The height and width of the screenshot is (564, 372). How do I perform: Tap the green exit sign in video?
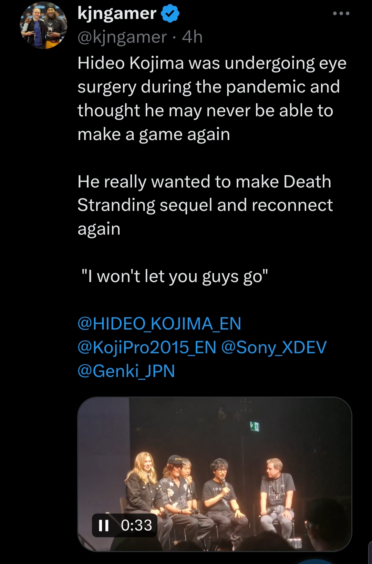[x=255, y=427]
